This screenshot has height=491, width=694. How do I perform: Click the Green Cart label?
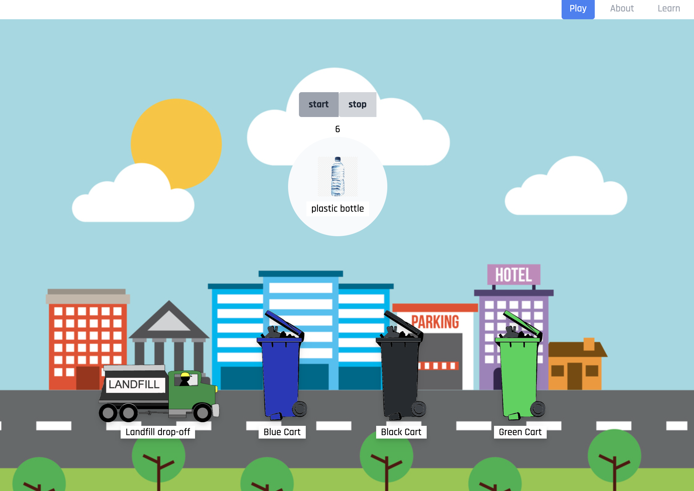[520, 432]
